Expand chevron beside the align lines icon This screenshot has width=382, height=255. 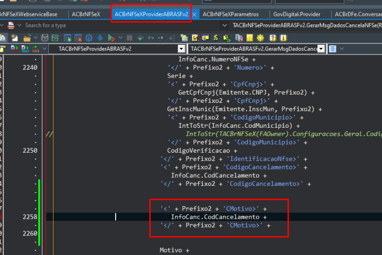tap(342, 49)
